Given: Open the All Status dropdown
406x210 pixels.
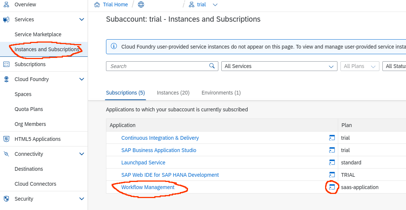Looking at the screenshot, I should pos(394,66).
